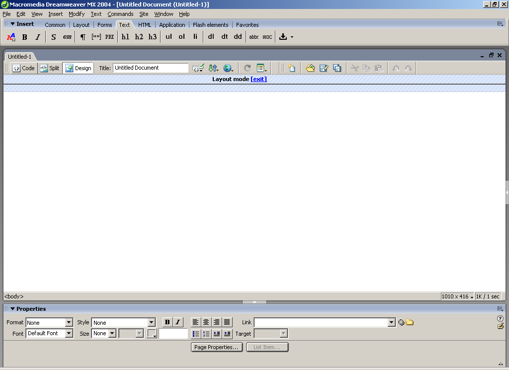The width and height of the screenshot is (509, 370).
Task: Apply Heading 2 with the h2 icon
Action: pyautogui.click(x=139, y=37)
